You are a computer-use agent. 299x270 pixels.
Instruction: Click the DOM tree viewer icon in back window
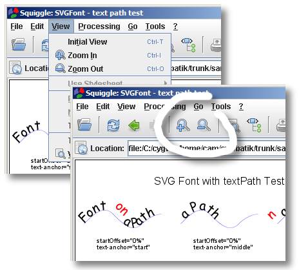pos(189,45)
